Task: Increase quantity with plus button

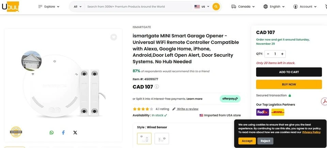Action: (282, 54)
